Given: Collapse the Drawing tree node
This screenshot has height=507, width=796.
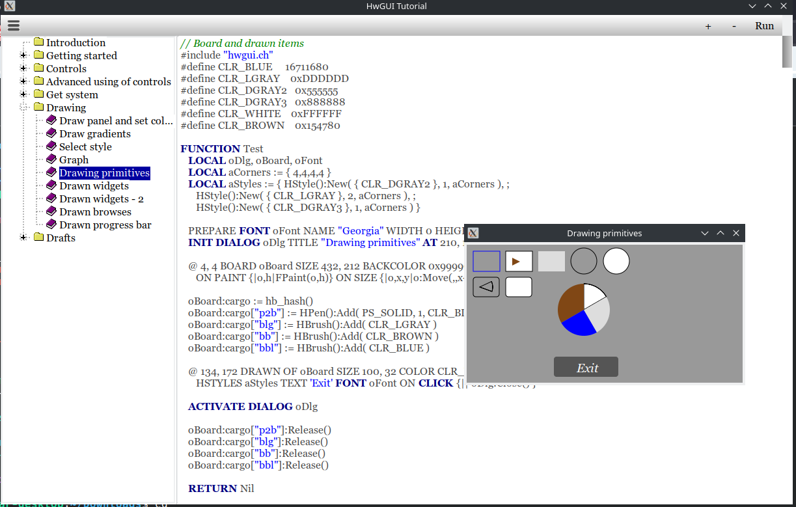Looking at the screenshot, I should 24,107.
